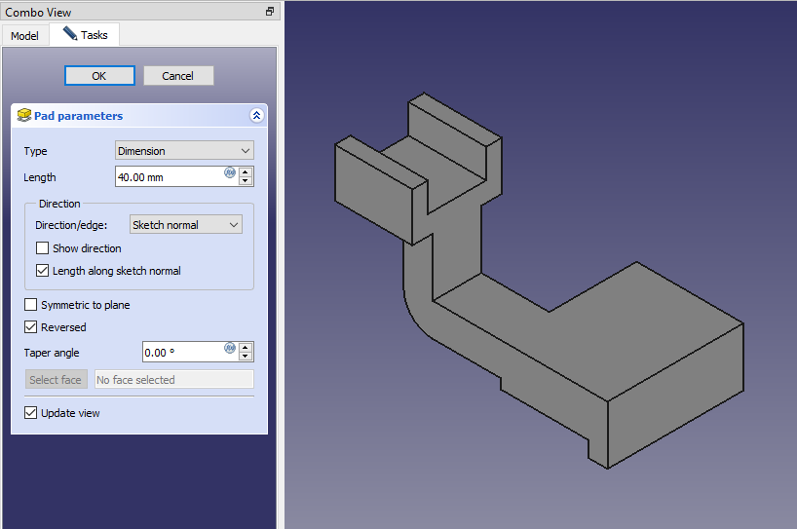Open expression editor for Length field
Screen dimensions: 797x529
(x=230, y=171)
